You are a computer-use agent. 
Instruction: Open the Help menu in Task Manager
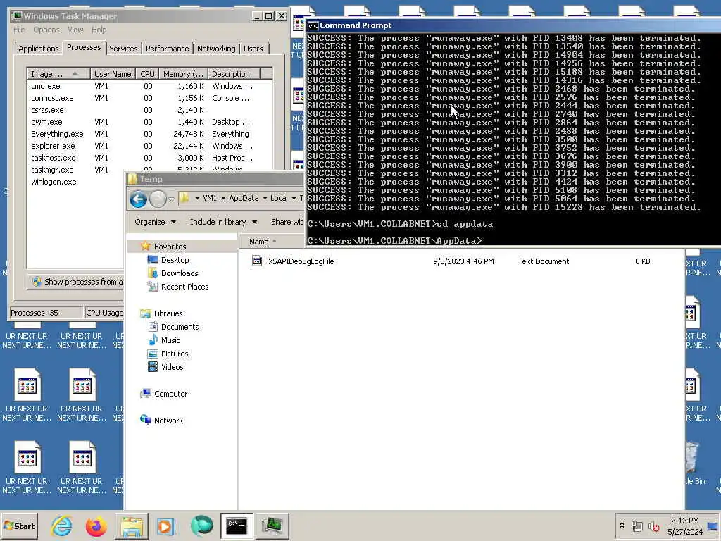pos(99,30)
